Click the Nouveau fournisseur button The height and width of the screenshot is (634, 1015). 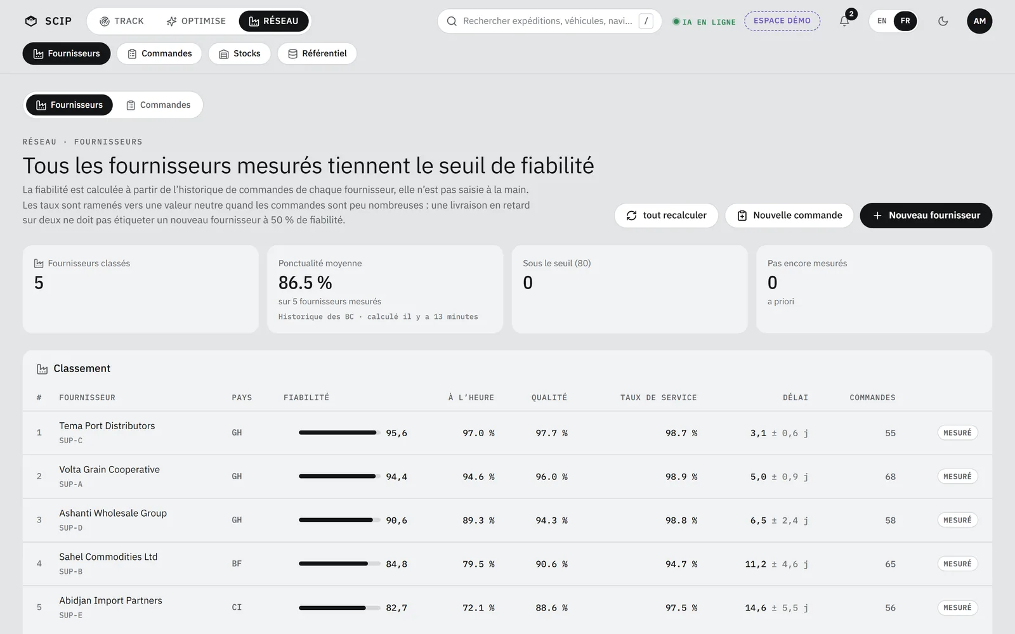[x=926, y=216]
